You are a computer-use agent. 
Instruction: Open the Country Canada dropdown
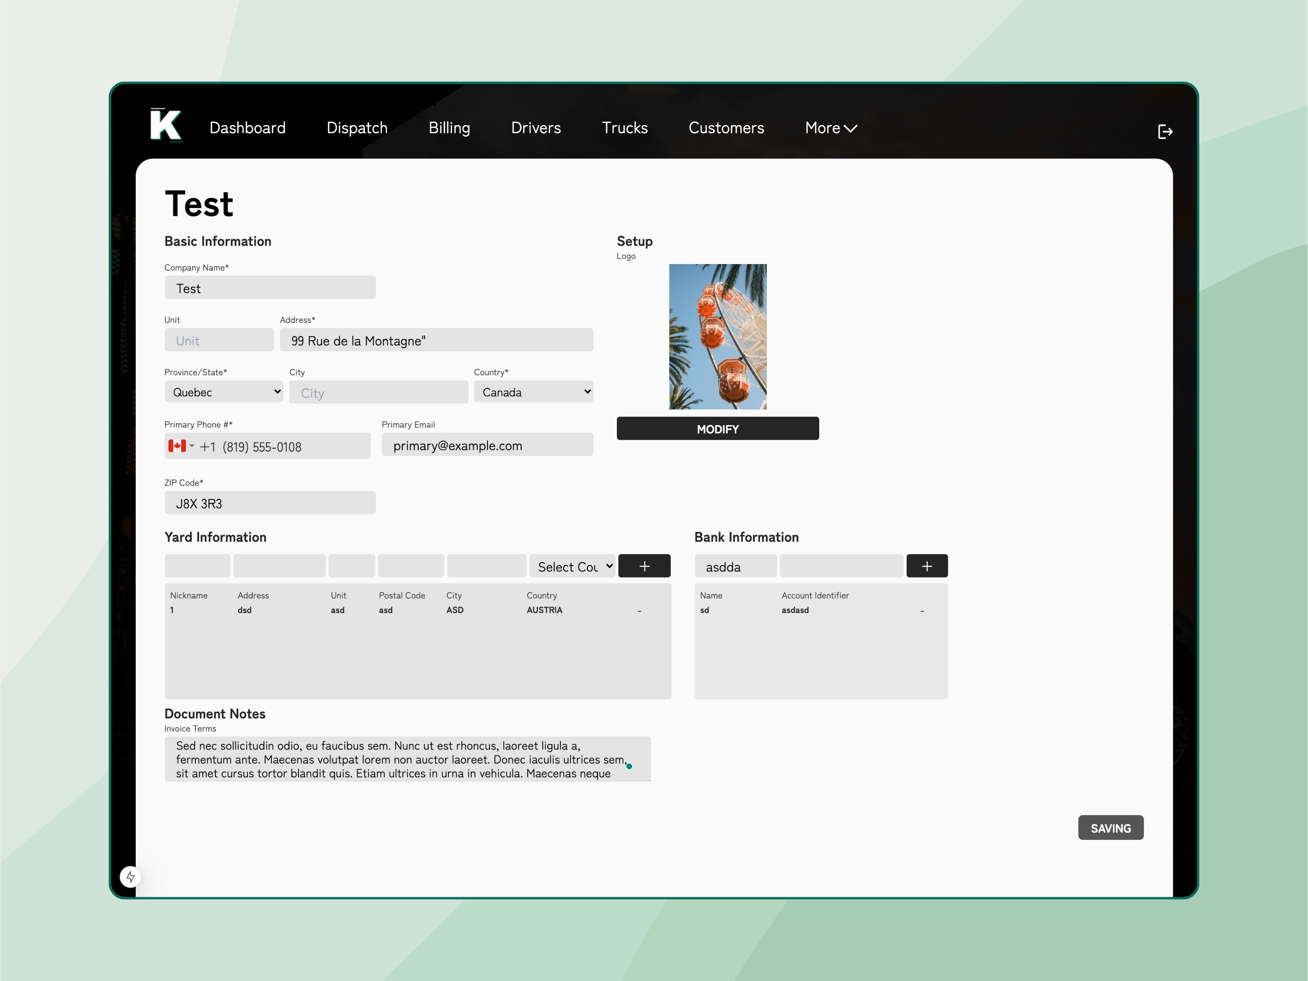click(533, 392)
